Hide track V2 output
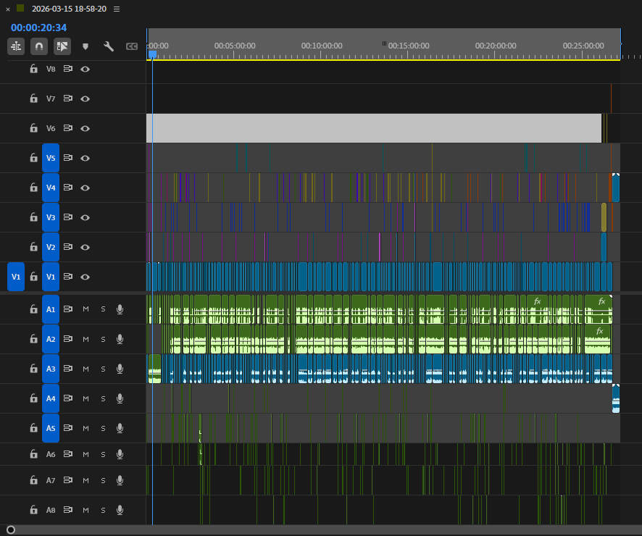This screenshot has height=536, width=642. [x=86, y=247]
